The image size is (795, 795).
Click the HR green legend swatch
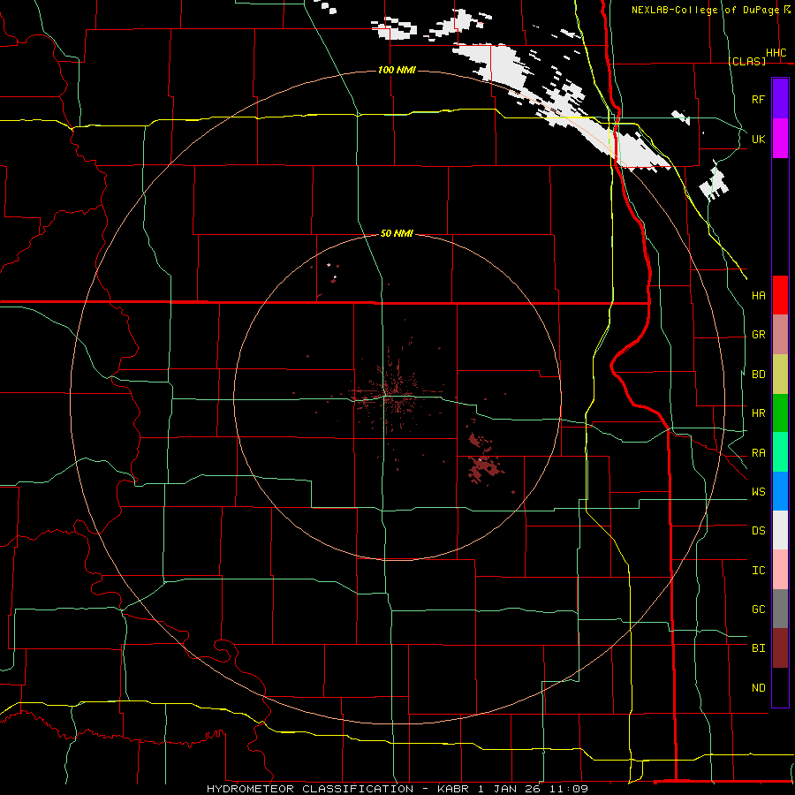click(780, 413)
